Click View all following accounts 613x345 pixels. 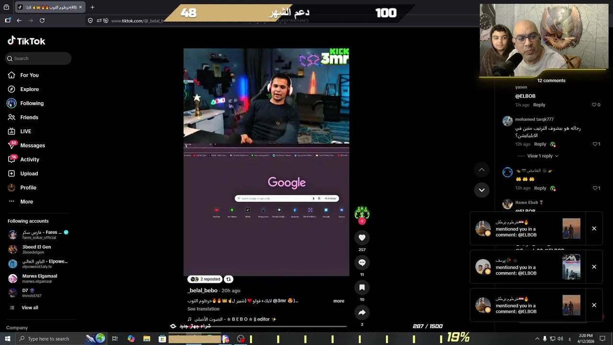[x=29, y=308]
